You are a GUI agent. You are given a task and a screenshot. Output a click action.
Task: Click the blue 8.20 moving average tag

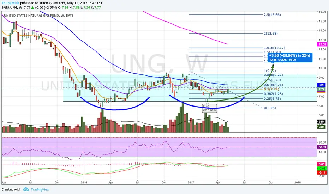pos(322,85)
